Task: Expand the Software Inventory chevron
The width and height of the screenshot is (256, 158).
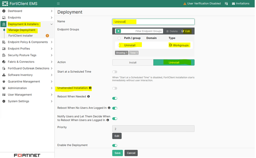Action: point(52,75)
